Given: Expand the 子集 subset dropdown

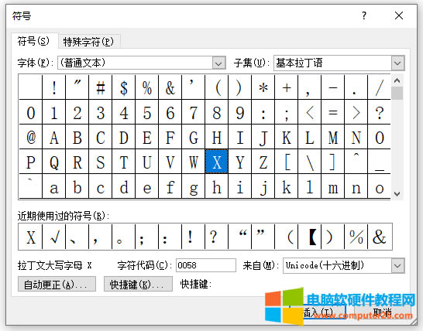Looking at the screenshot, I should point(397,63).
